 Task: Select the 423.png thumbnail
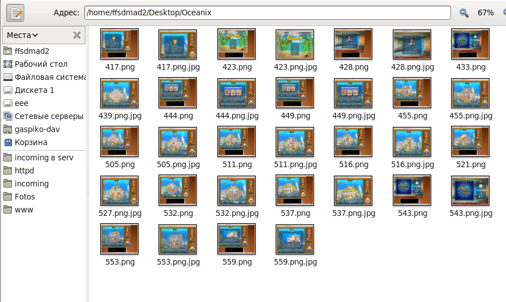pyautogui.click(x=237, y=44)
